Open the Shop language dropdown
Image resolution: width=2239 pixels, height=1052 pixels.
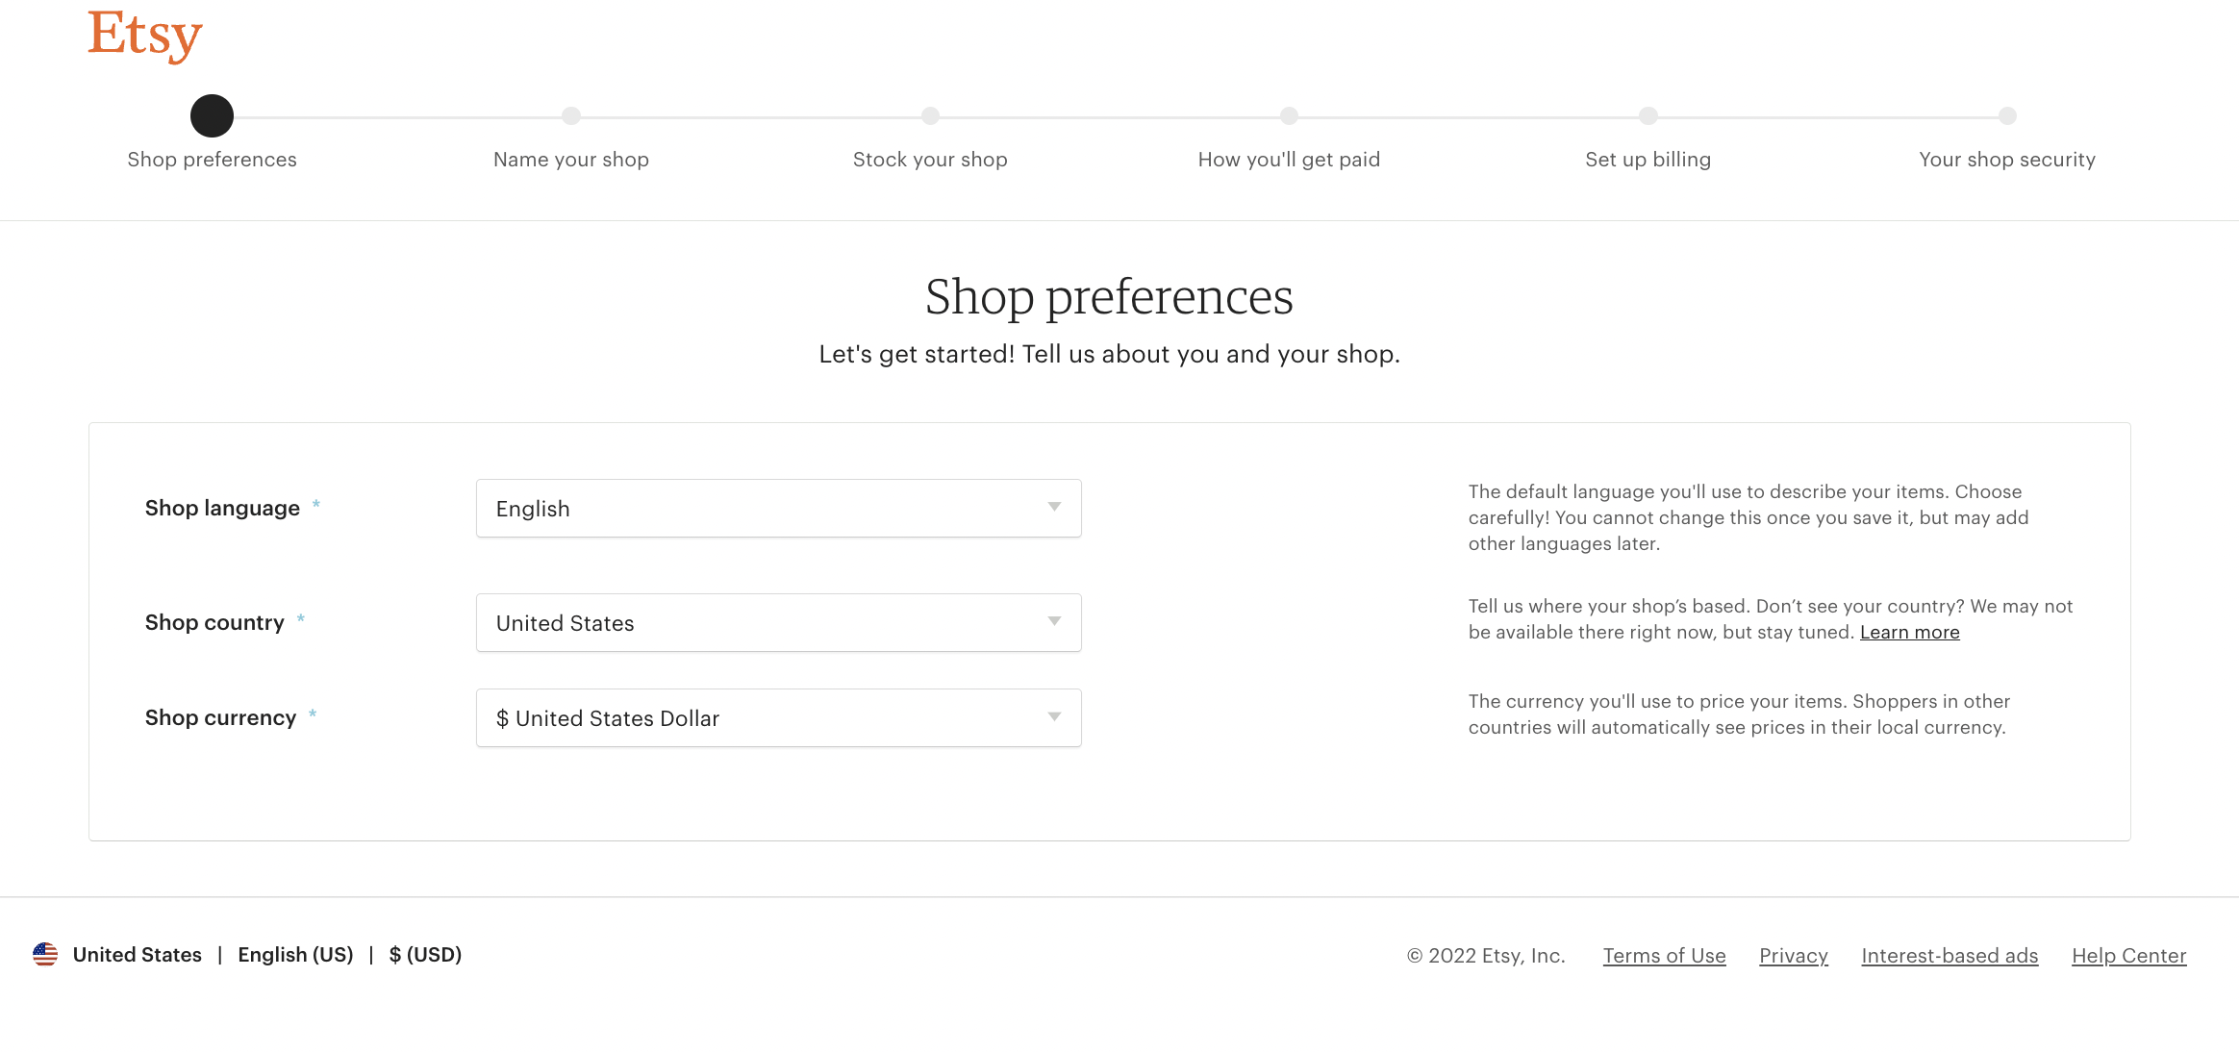click(x=779, y=509)
